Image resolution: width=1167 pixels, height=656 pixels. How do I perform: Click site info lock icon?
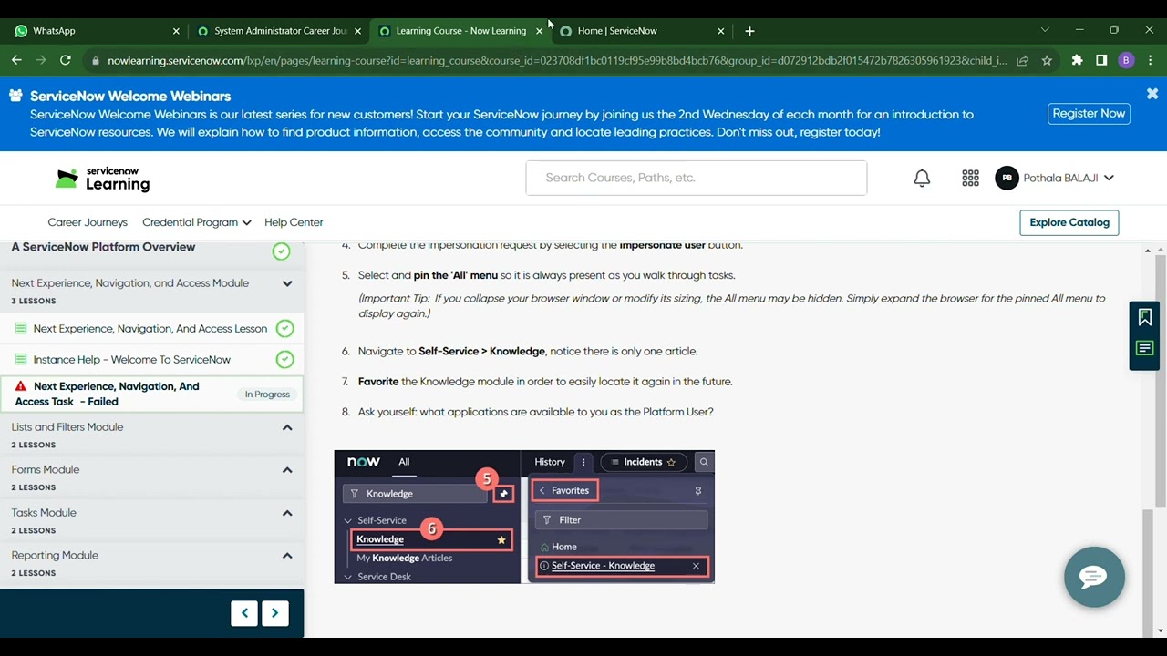click(95, 60)
